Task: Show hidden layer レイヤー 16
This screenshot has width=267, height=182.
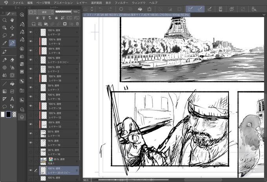Action: 31,152
